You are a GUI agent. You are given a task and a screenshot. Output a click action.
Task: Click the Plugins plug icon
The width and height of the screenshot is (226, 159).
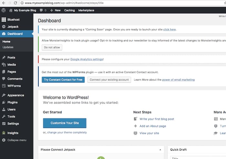[4, 102]
